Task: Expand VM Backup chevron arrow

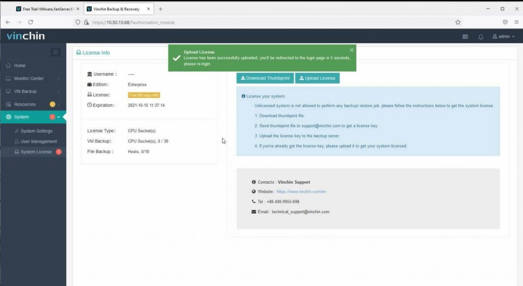Action: click(x=59, y=91)
